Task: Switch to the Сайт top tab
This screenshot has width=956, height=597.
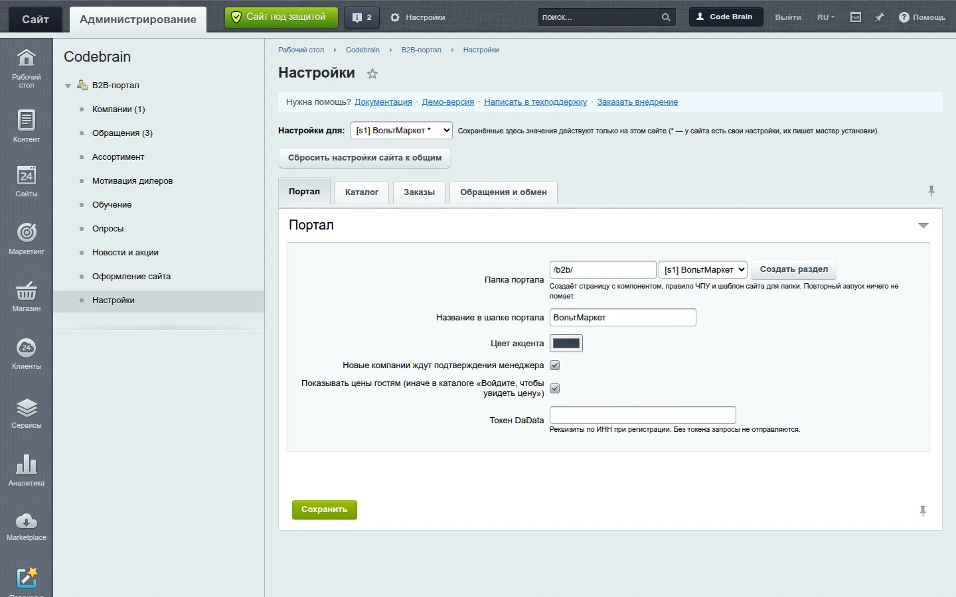Action: [35, 19]
